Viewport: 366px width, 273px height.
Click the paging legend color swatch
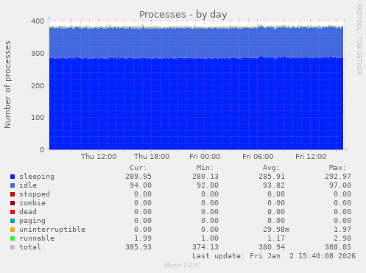coord(13,221)
